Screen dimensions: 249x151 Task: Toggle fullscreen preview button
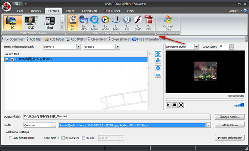click(x=181, y=105)
